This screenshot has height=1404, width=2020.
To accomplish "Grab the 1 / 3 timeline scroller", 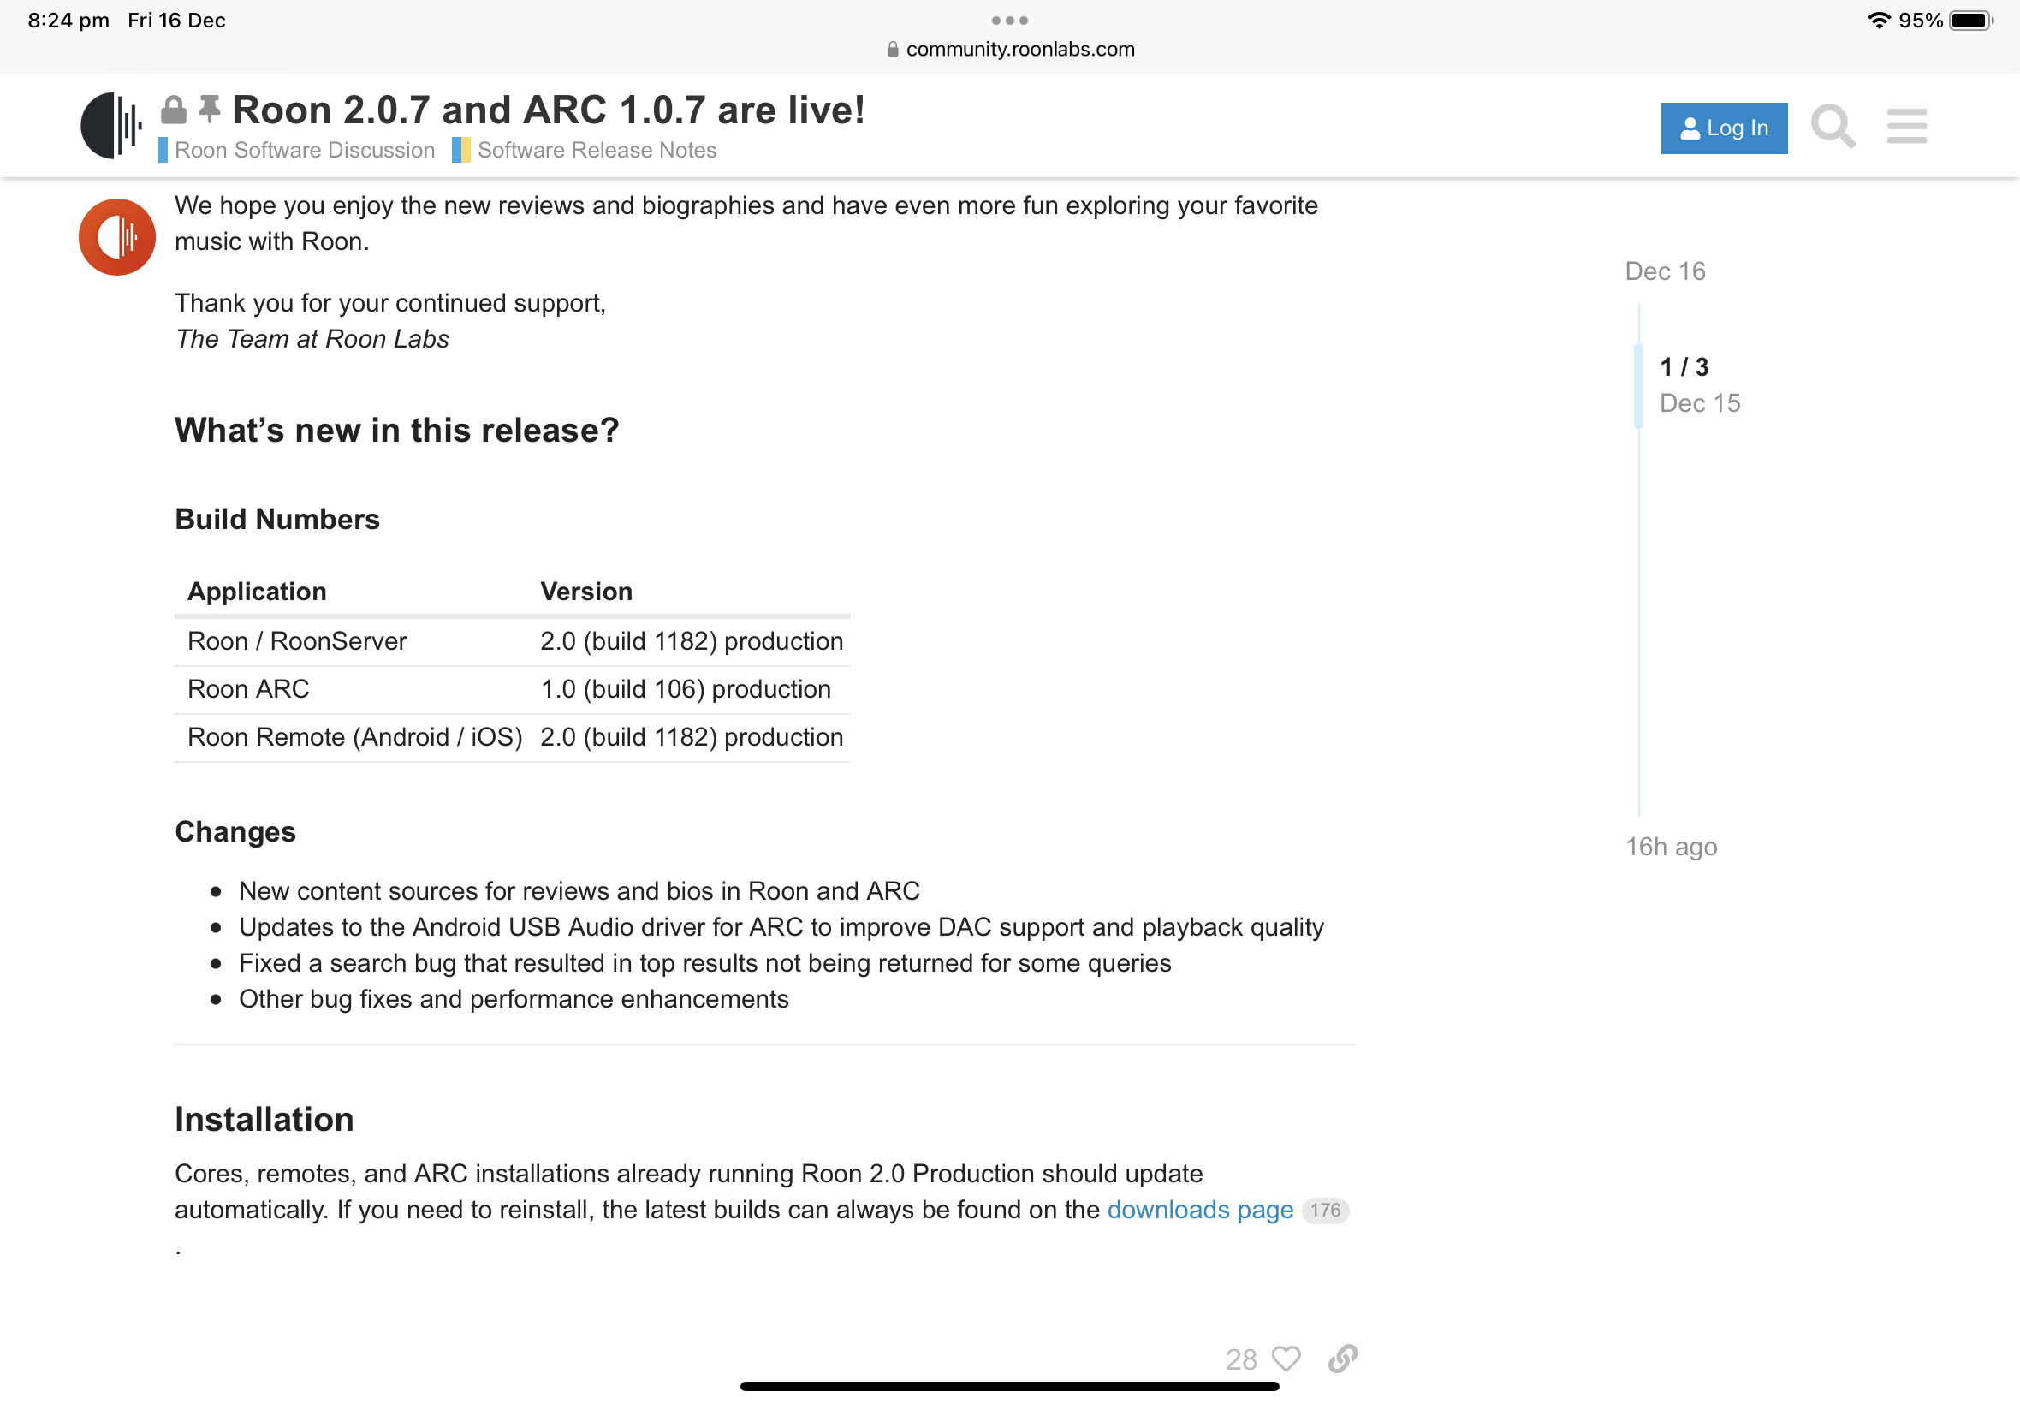I will [1684, 385].
